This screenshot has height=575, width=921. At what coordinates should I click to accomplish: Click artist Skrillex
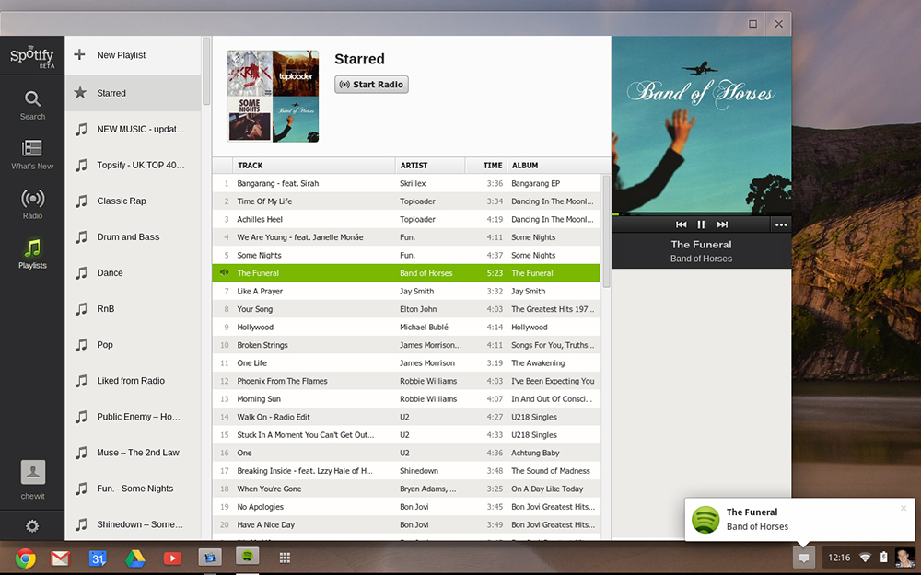(x=413, y=183)
